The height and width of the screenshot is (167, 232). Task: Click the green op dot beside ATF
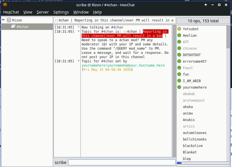pos(179,42)
